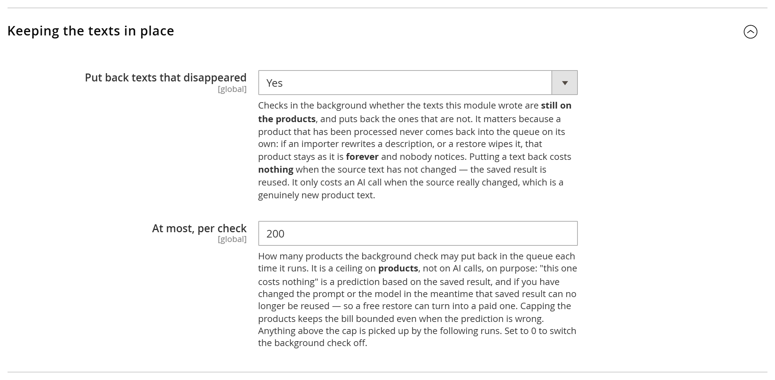Click the bold word "products" in the ceiling note
The height and width of the screenshot is (380, 775).
tap(398, 268)
